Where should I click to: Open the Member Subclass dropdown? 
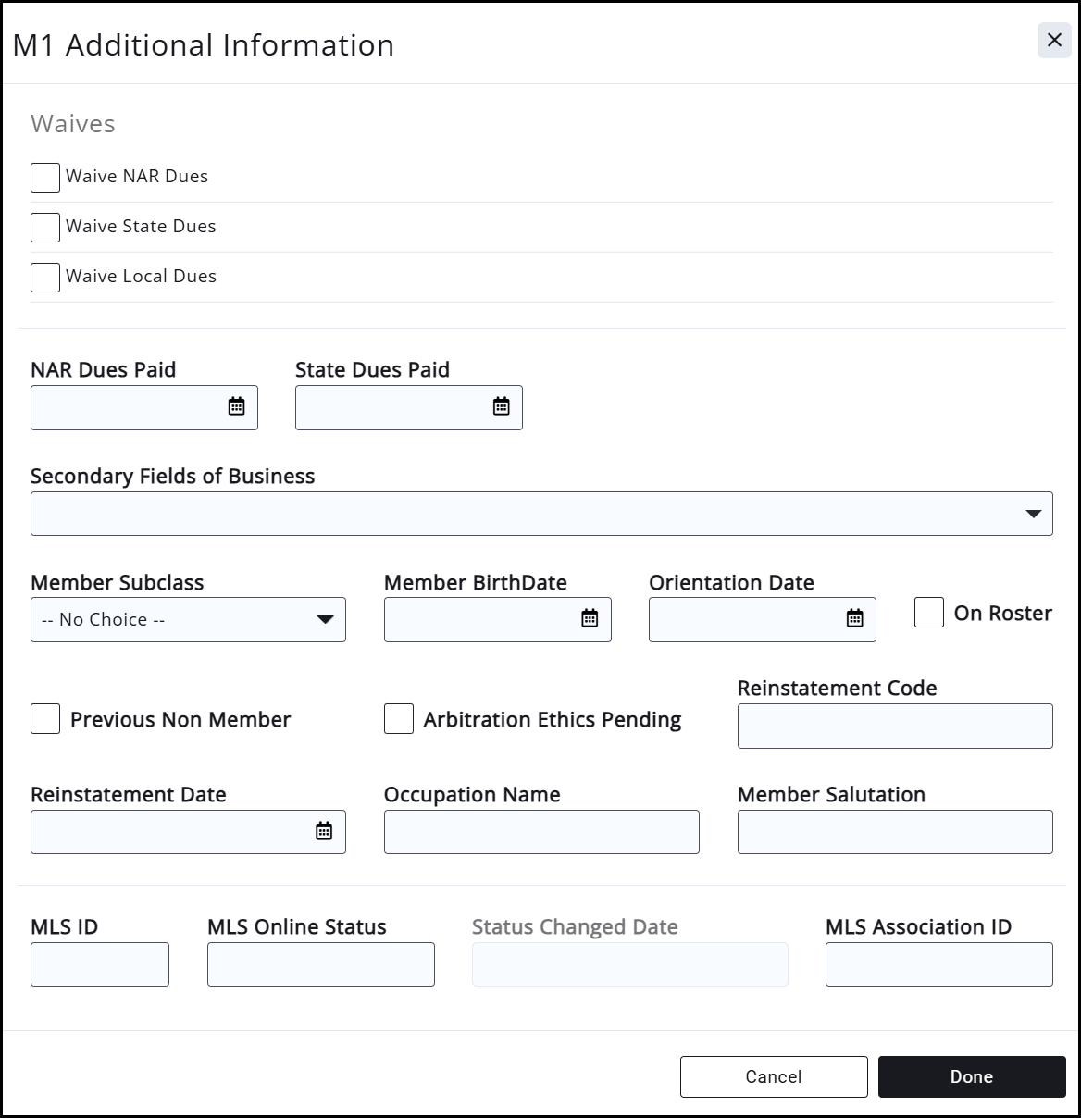click(x=188, y=619)
